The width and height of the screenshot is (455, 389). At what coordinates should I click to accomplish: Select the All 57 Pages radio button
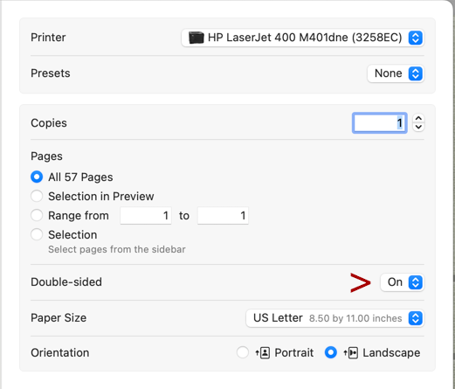point(37,177)
